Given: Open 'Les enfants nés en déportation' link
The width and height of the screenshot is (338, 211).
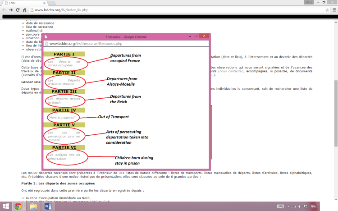Looking at the screenshot, I should tap(64, 156).
